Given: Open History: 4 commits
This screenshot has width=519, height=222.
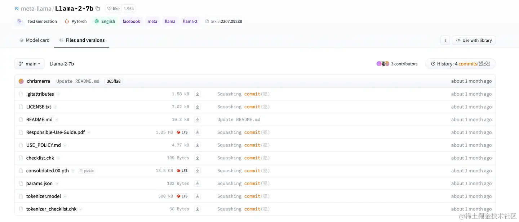Looking at the screenshot, I should point(460,64).
